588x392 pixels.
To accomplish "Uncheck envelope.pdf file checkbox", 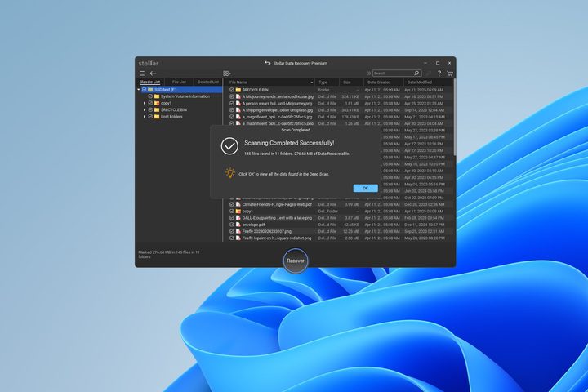I will 232,225.
